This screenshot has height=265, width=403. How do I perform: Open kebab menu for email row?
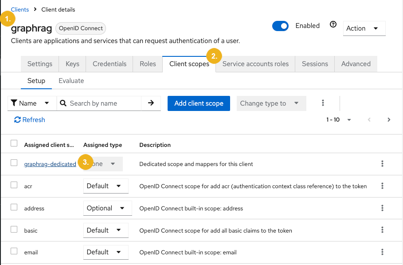click(x=382, y=252)
